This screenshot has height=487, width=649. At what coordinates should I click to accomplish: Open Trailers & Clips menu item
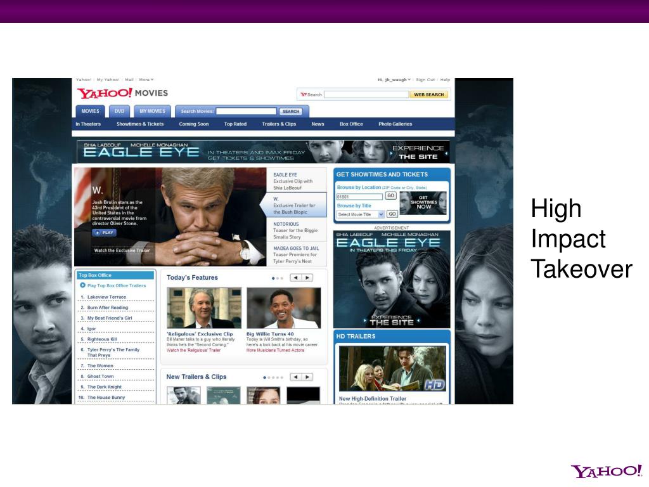pyautogui.click(x=279, y=124)
